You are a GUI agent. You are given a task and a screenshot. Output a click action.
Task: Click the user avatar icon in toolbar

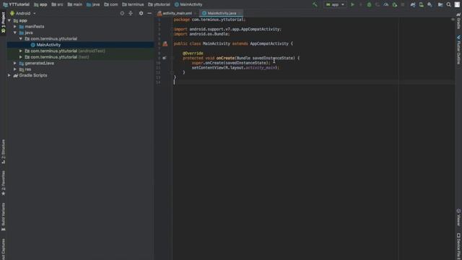(x=457, y=4)
